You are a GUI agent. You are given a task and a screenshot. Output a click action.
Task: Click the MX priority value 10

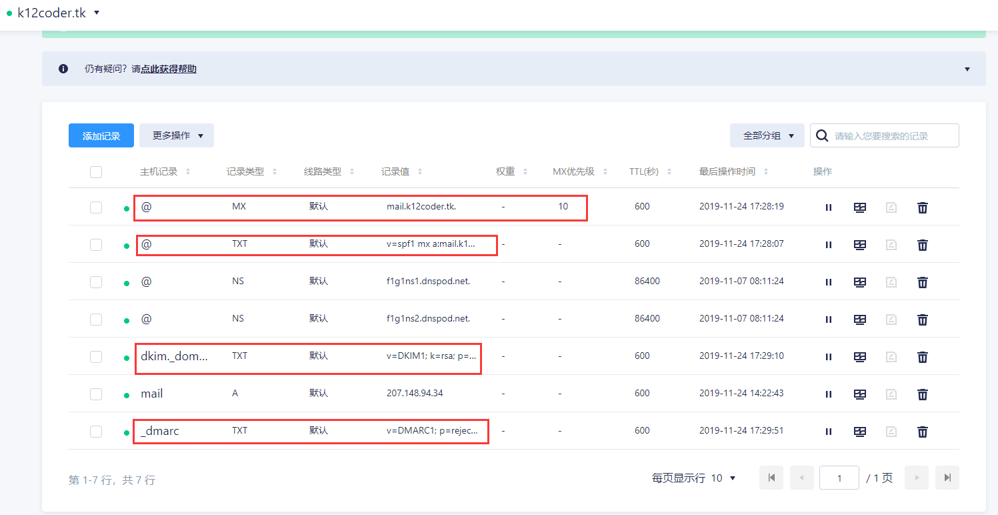click(x=563, y=207)
